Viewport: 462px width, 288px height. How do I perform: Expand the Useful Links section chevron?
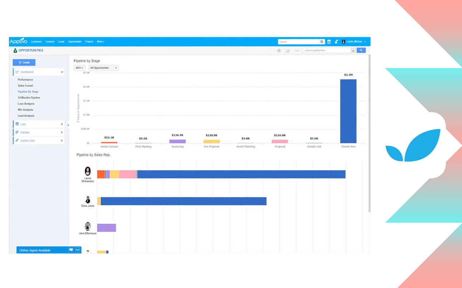click(x=62, y=141)
